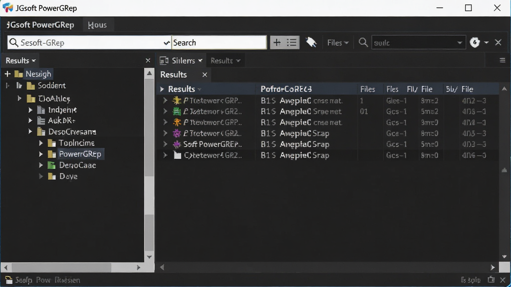Click the toolbar plus button beside the Search field

(x=277, y=43)
